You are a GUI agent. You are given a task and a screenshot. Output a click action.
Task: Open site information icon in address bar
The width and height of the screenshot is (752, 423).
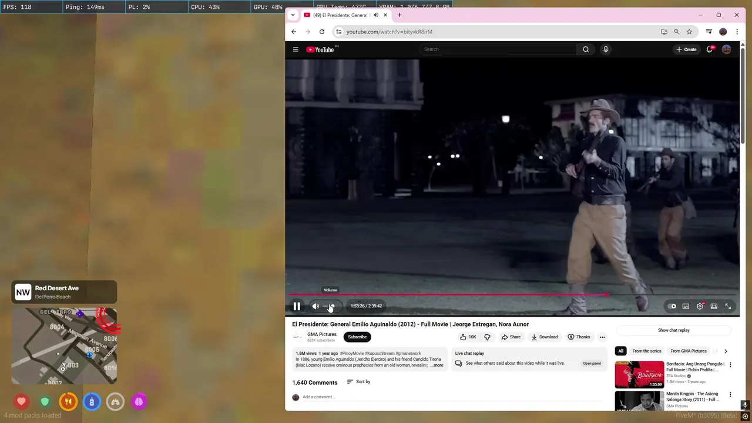(x=338, y=32)
